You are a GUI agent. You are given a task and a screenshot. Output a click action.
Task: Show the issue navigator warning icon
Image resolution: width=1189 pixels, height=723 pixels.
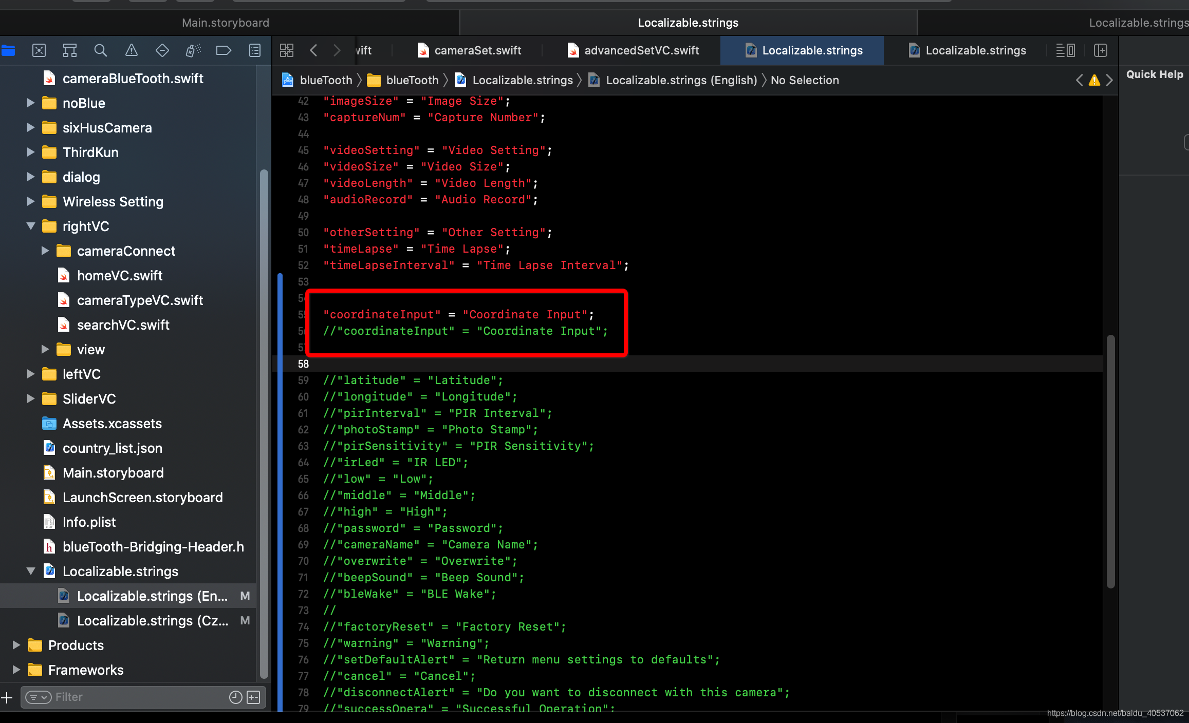tap(132, 50)
